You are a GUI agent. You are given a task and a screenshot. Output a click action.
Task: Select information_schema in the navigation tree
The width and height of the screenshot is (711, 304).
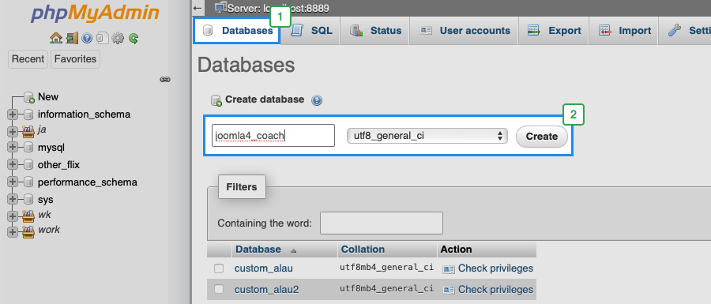pos(84,114)
